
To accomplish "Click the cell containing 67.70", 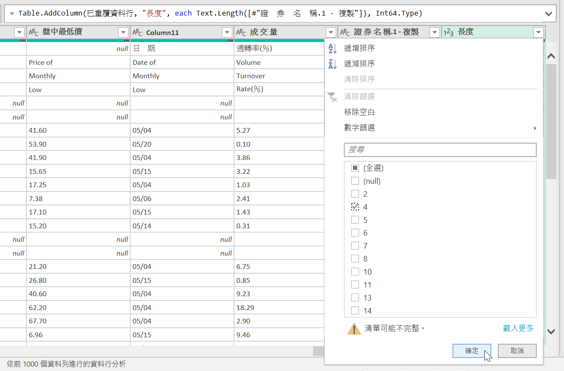I will click(x=78, y=321).
